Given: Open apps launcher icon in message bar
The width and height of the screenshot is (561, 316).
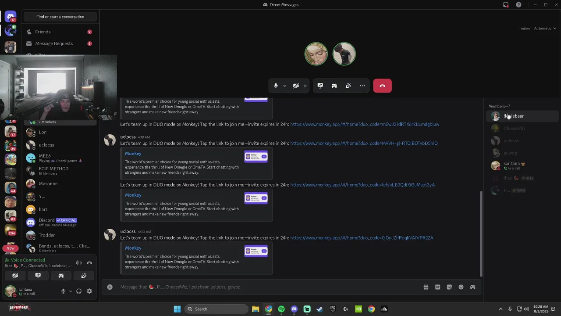Looking at the screenshot, I should pos(472,287).
